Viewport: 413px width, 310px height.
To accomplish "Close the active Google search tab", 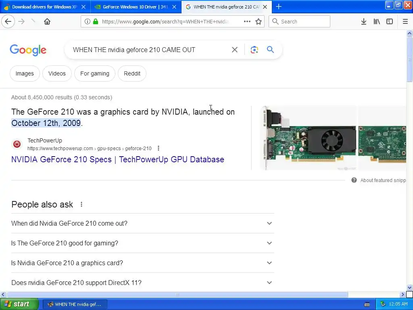I will pos(265,7).
